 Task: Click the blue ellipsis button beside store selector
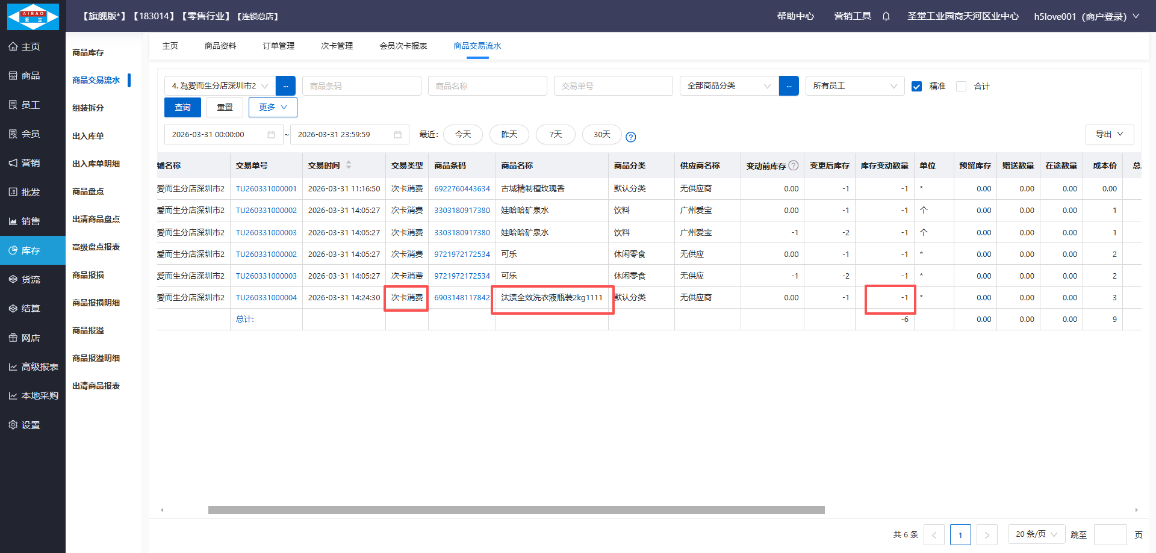click(x=285, y=86)
